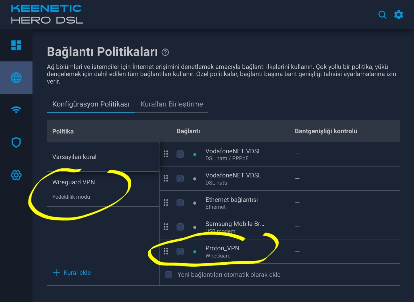
Task: Click the Yedeklilik modu label
Action: point(71,197)
